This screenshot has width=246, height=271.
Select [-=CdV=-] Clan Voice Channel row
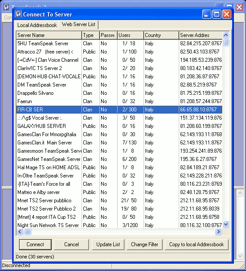[119, 60]
